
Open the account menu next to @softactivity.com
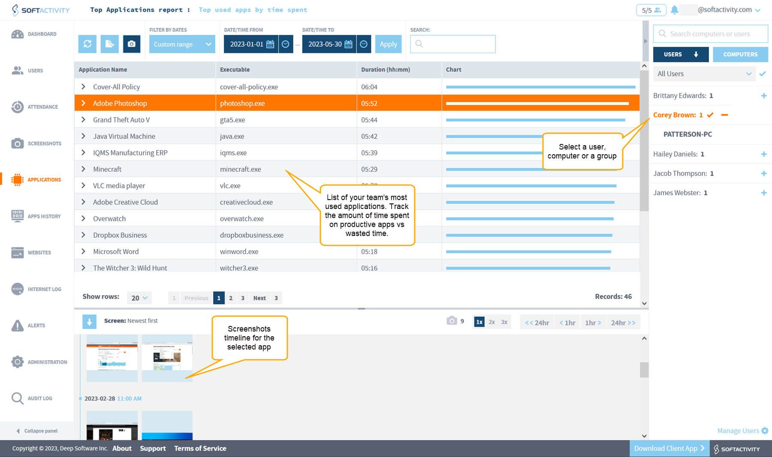point(758,10)
